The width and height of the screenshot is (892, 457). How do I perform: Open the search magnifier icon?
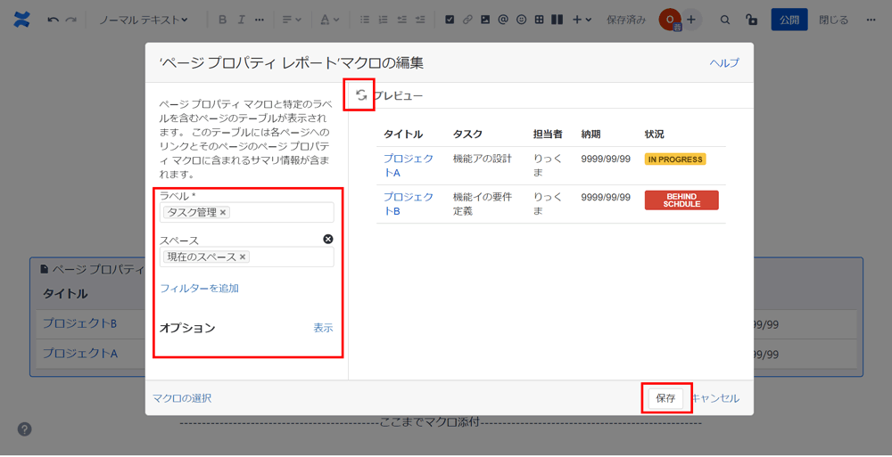click(x=725, y=20)
